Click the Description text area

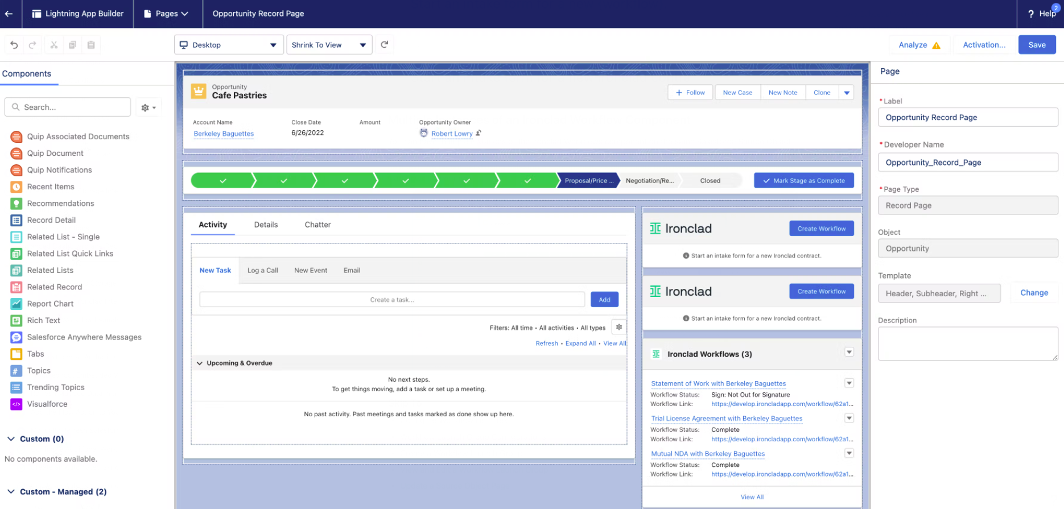[x=968, y=344]
